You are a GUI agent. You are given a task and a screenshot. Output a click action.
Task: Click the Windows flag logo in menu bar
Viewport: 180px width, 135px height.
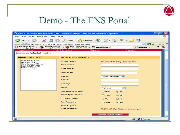pyautogui.click(x=164, y=36)
